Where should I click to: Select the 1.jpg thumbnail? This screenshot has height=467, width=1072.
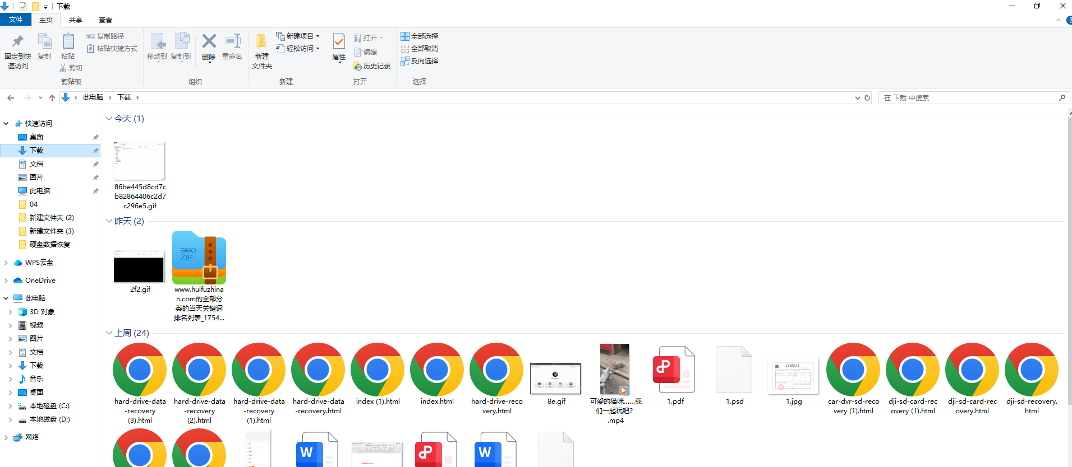[794, 376]
